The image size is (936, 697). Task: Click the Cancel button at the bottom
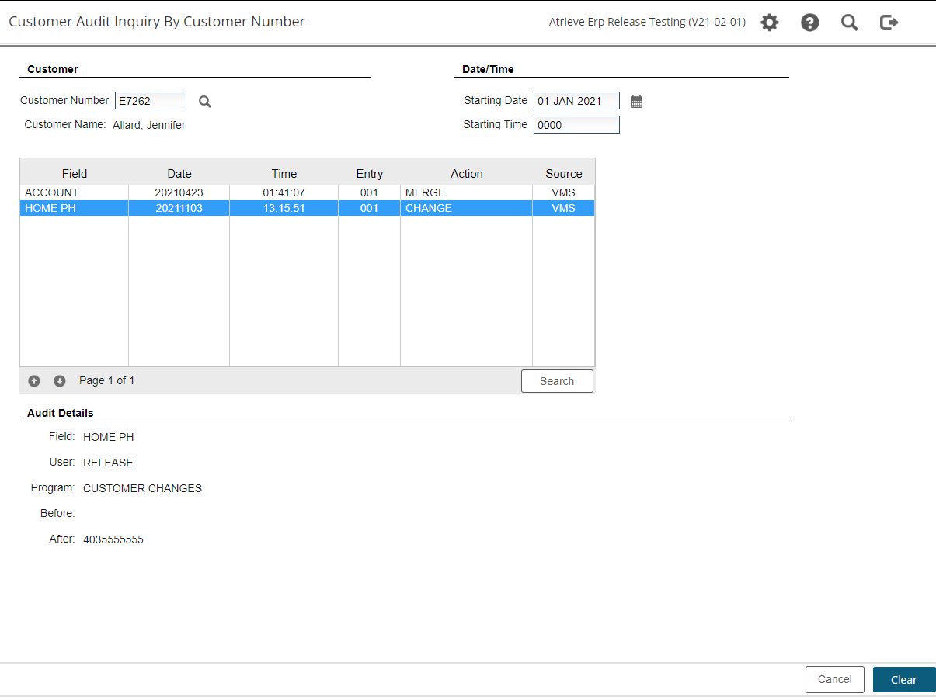point(834,679)
